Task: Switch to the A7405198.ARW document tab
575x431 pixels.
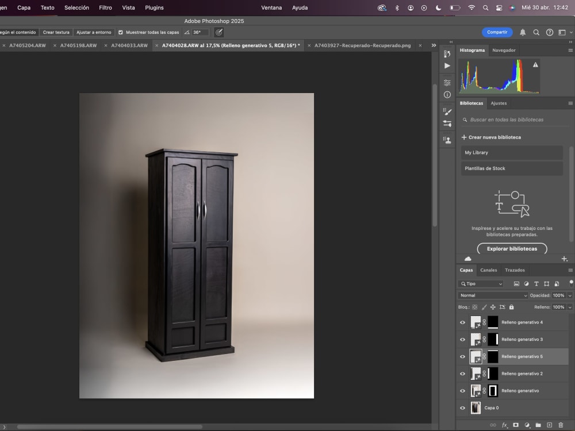Action: pos(78,45)
